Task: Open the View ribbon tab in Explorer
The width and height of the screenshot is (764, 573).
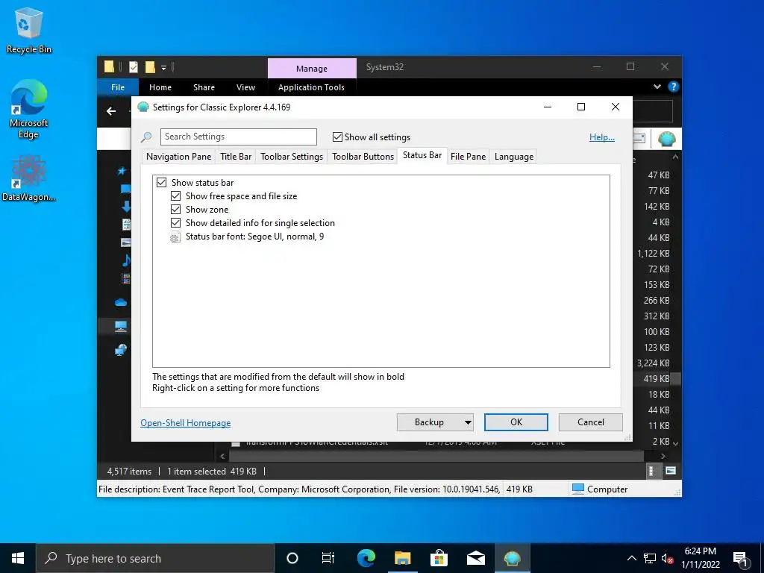Action: (245, 87)
